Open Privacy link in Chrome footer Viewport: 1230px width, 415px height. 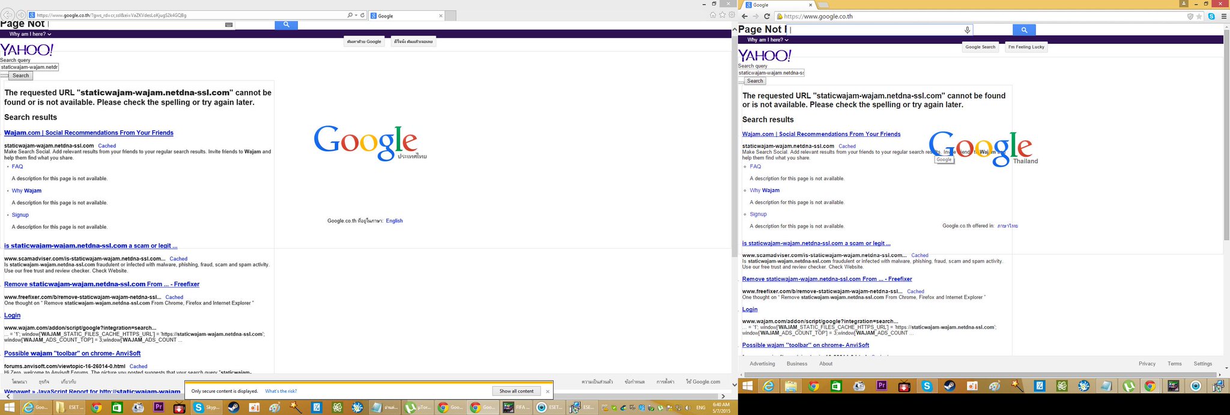[1147, 364]
